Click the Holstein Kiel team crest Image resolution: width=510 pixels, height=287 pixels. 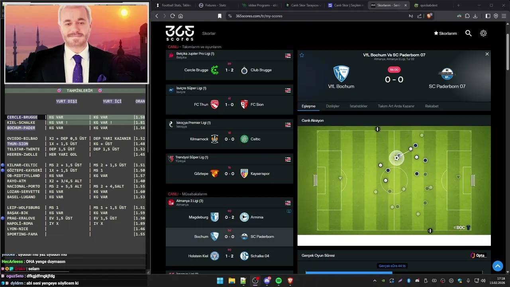215,256
